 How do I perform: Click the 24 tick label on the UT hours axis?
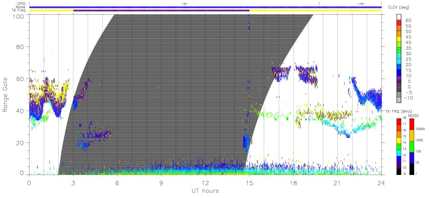coord(381,183)
